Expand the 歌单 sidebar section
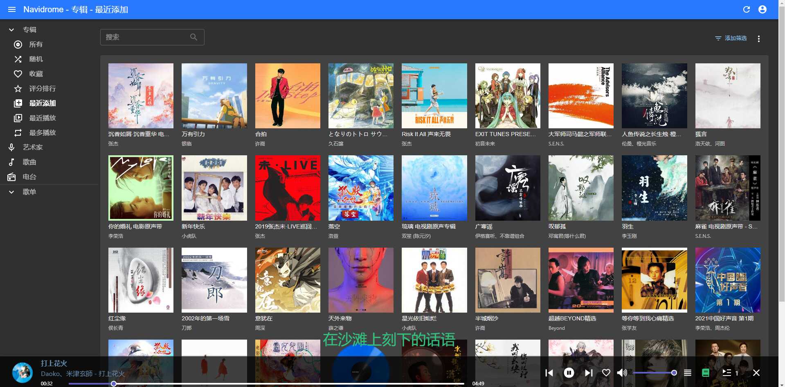The width and height of the screenshot is (785, 387). tap(11, 192)
